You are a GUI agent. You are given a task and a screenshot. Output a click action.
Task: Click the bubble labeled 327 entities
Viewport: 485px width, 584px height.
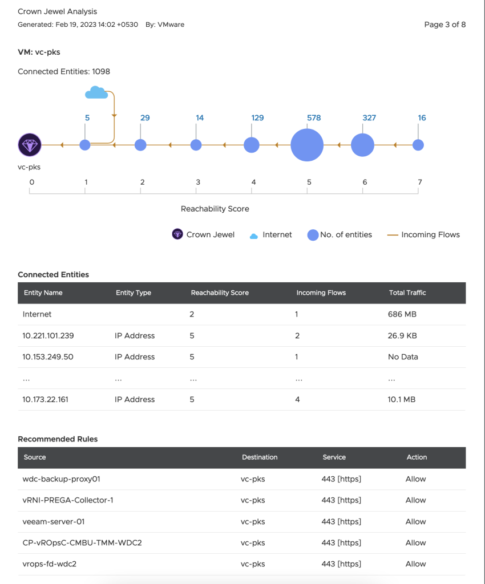[x=362, y=145]
